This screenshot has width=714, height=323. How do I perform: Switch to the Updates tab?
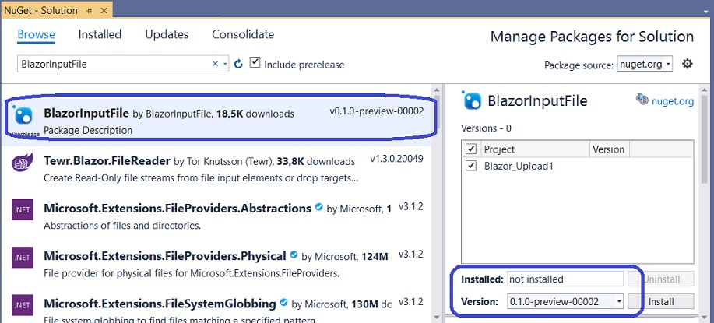167,34
